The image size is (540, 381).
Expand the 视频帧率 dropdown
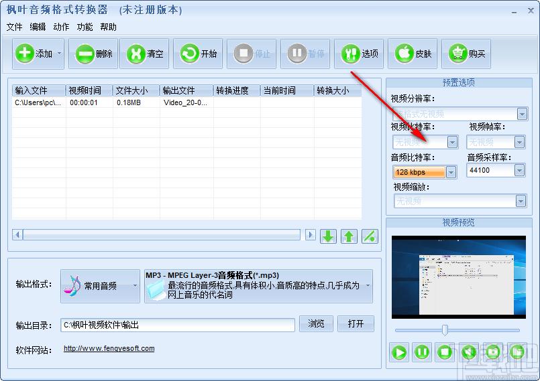pos(519,142)
